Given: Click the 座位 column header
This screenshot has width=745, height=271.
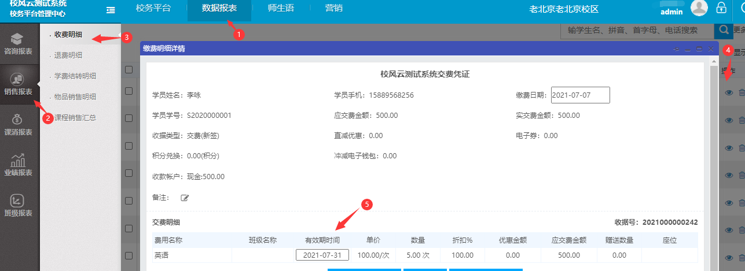Looking at the screenshot, I should [x=670, y=240].
